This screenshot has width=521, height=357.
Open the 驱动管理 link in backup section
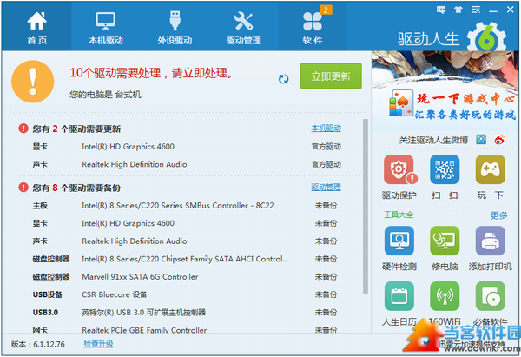pos(326,187)
